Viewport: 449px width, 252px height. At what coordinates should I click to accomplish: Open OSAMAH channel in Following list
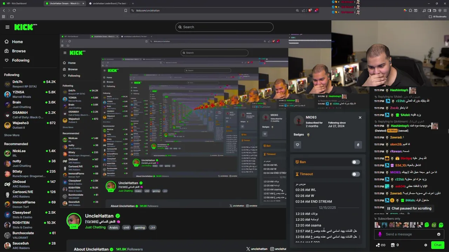(x=30, y=115)
